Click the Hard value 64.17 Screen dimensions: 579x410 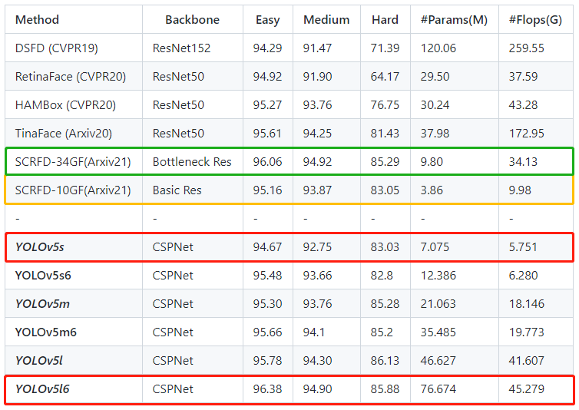tap(385, 77)
